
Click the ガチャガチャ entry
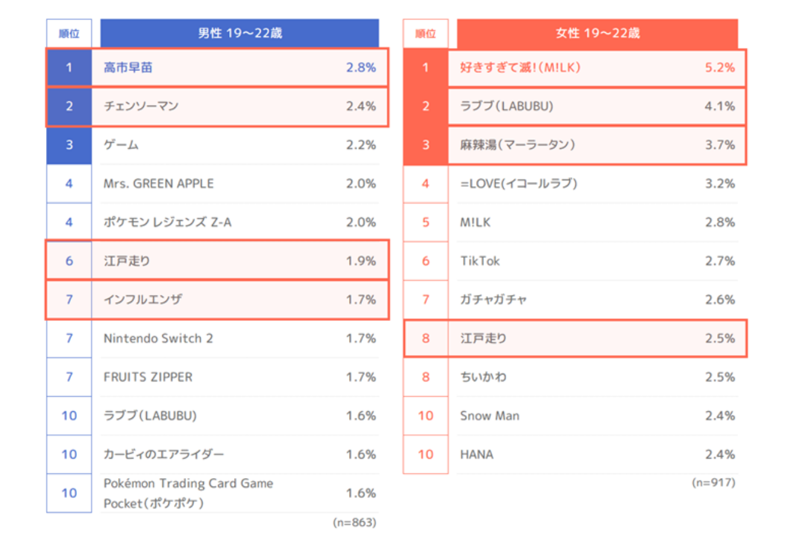tap(493, 300)
